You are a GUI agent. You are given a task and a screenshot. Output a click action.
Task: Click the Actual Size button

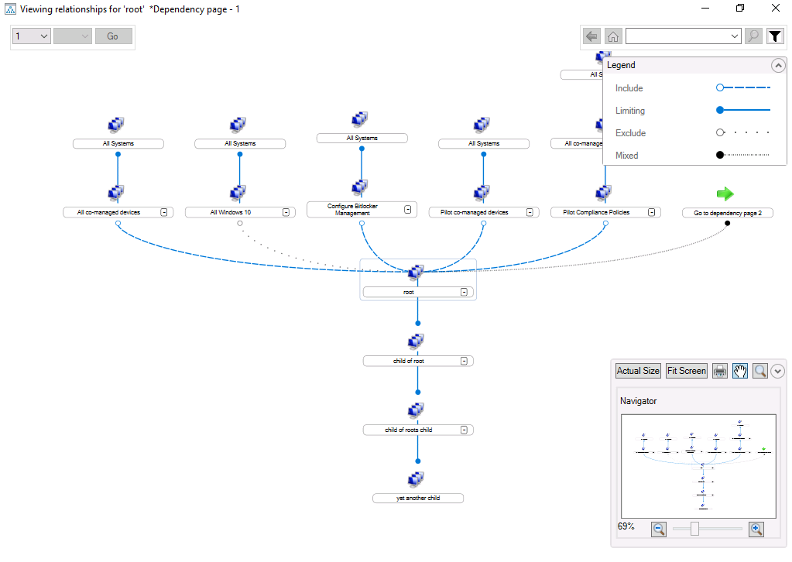click(638, 371)
